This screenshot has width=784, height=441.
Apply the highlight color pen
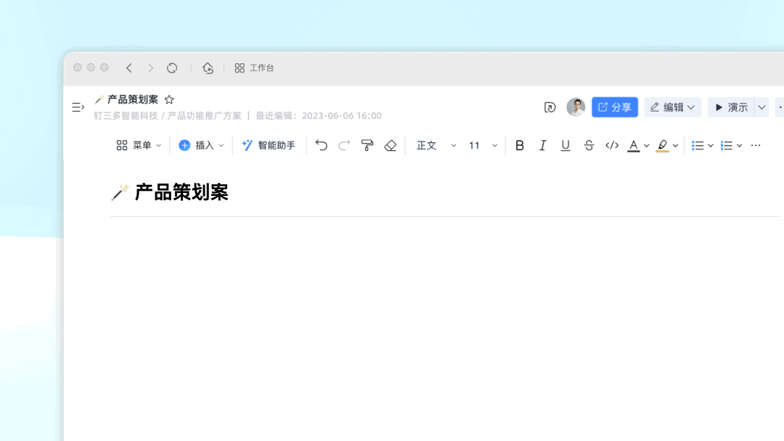[x=663, y=145]
